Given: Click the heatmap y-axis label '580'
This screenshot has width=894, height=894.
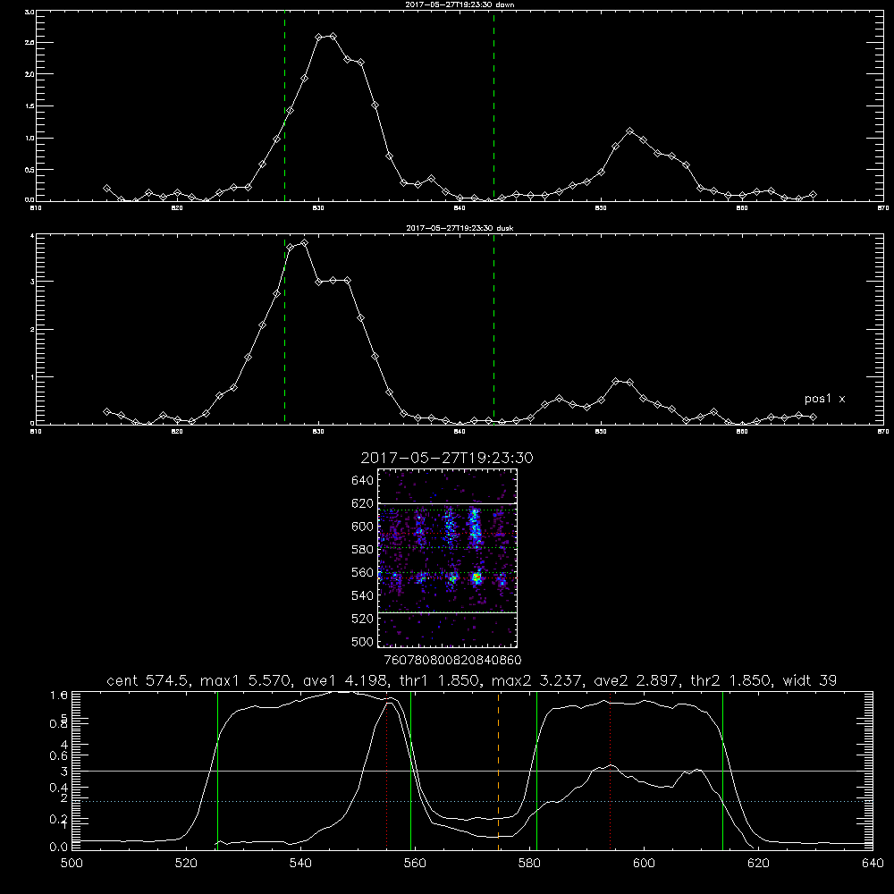Looking at the screenshot, I should click(363, 550).
